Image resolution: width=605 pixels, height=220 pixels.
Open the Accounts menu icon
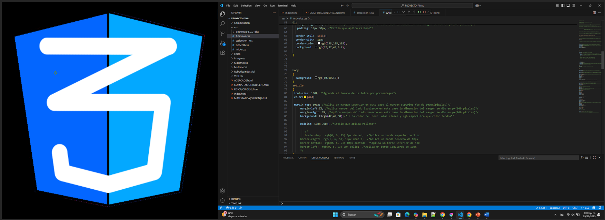[x=222, y=191]
